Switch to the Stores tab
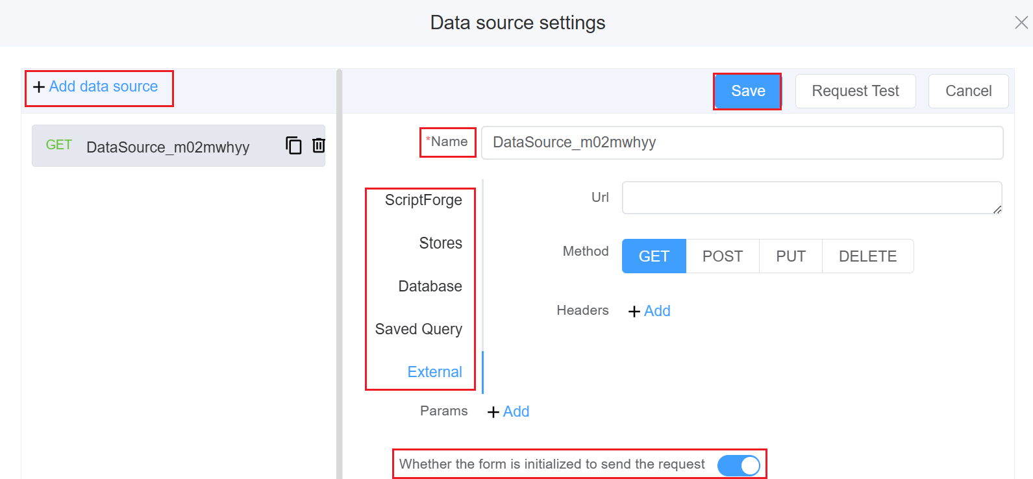 point(440,243)
